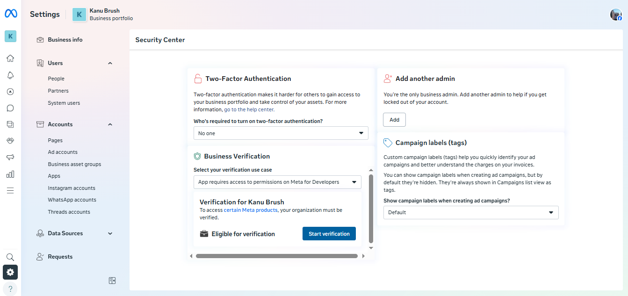Click the megaphone ads icon

tap(10, 158)
